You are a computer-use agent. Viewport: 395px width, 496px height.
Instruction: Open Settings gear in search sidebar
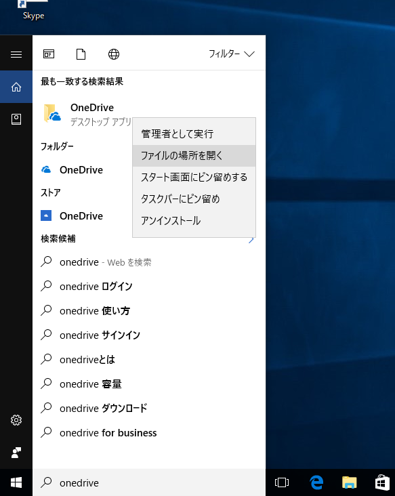(16, 419)
